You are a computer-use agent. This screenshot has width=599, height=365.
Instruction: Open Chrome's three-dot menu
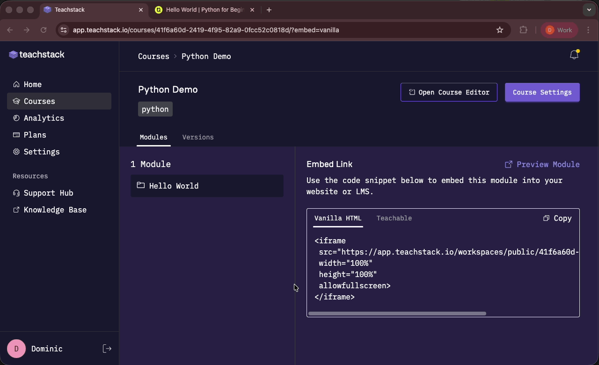pos(588,30)
